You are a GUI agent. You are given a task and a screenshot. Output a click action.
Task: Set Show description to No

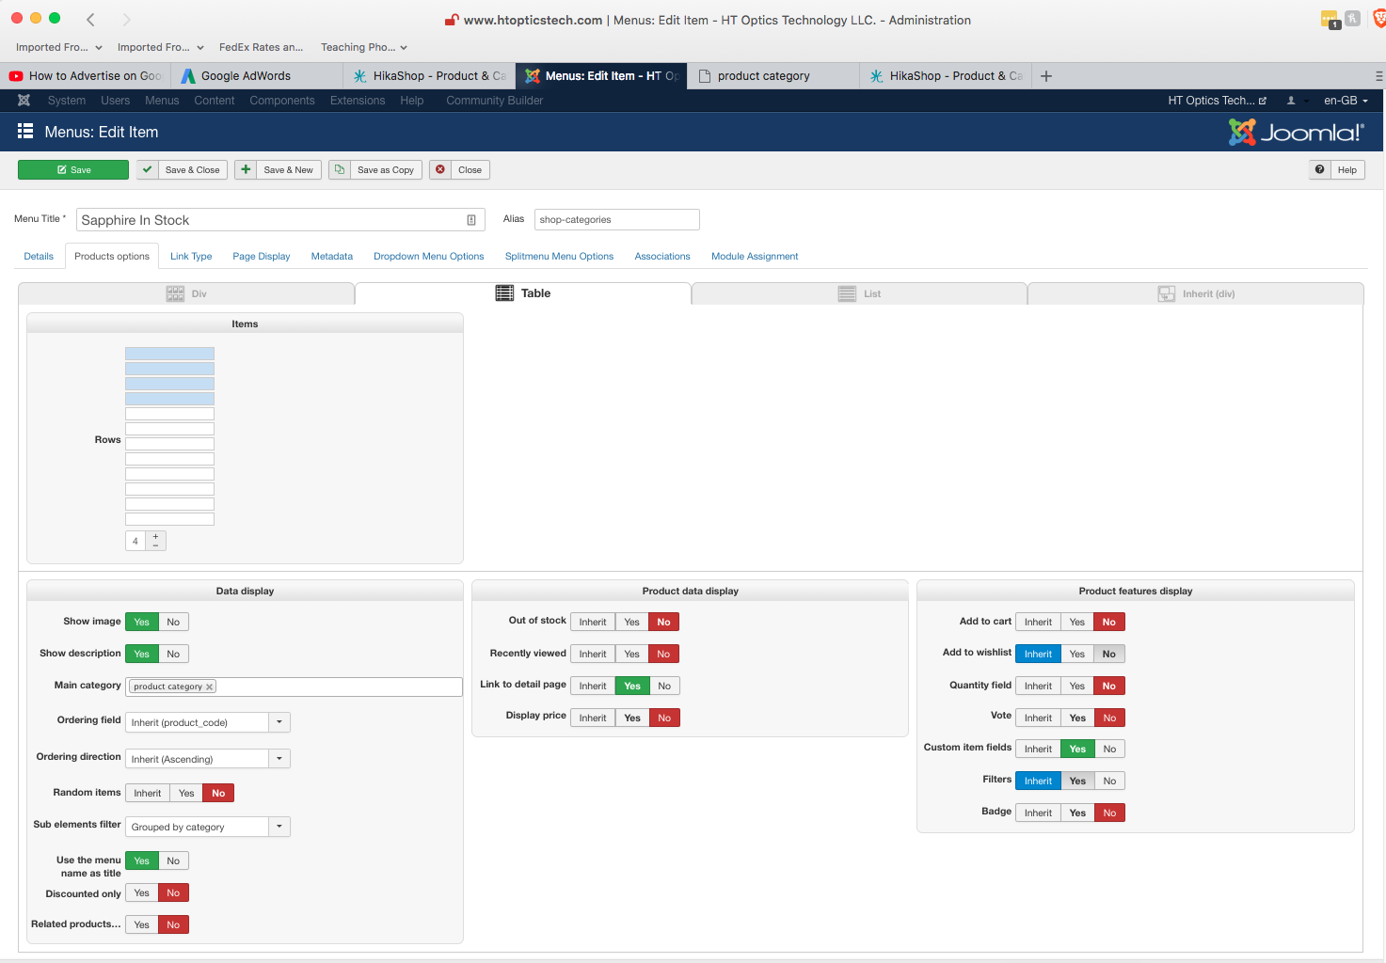click(x=173, y=655)
